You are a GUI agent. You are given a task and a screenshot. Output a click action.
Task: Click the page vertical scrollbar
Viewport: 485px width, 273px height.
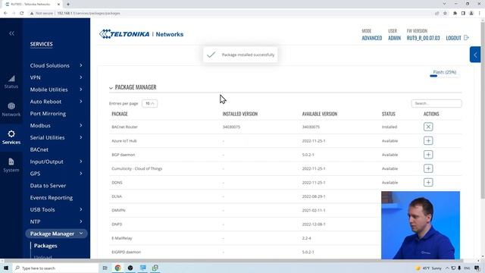pyautogui.click(x=483, y=110)
